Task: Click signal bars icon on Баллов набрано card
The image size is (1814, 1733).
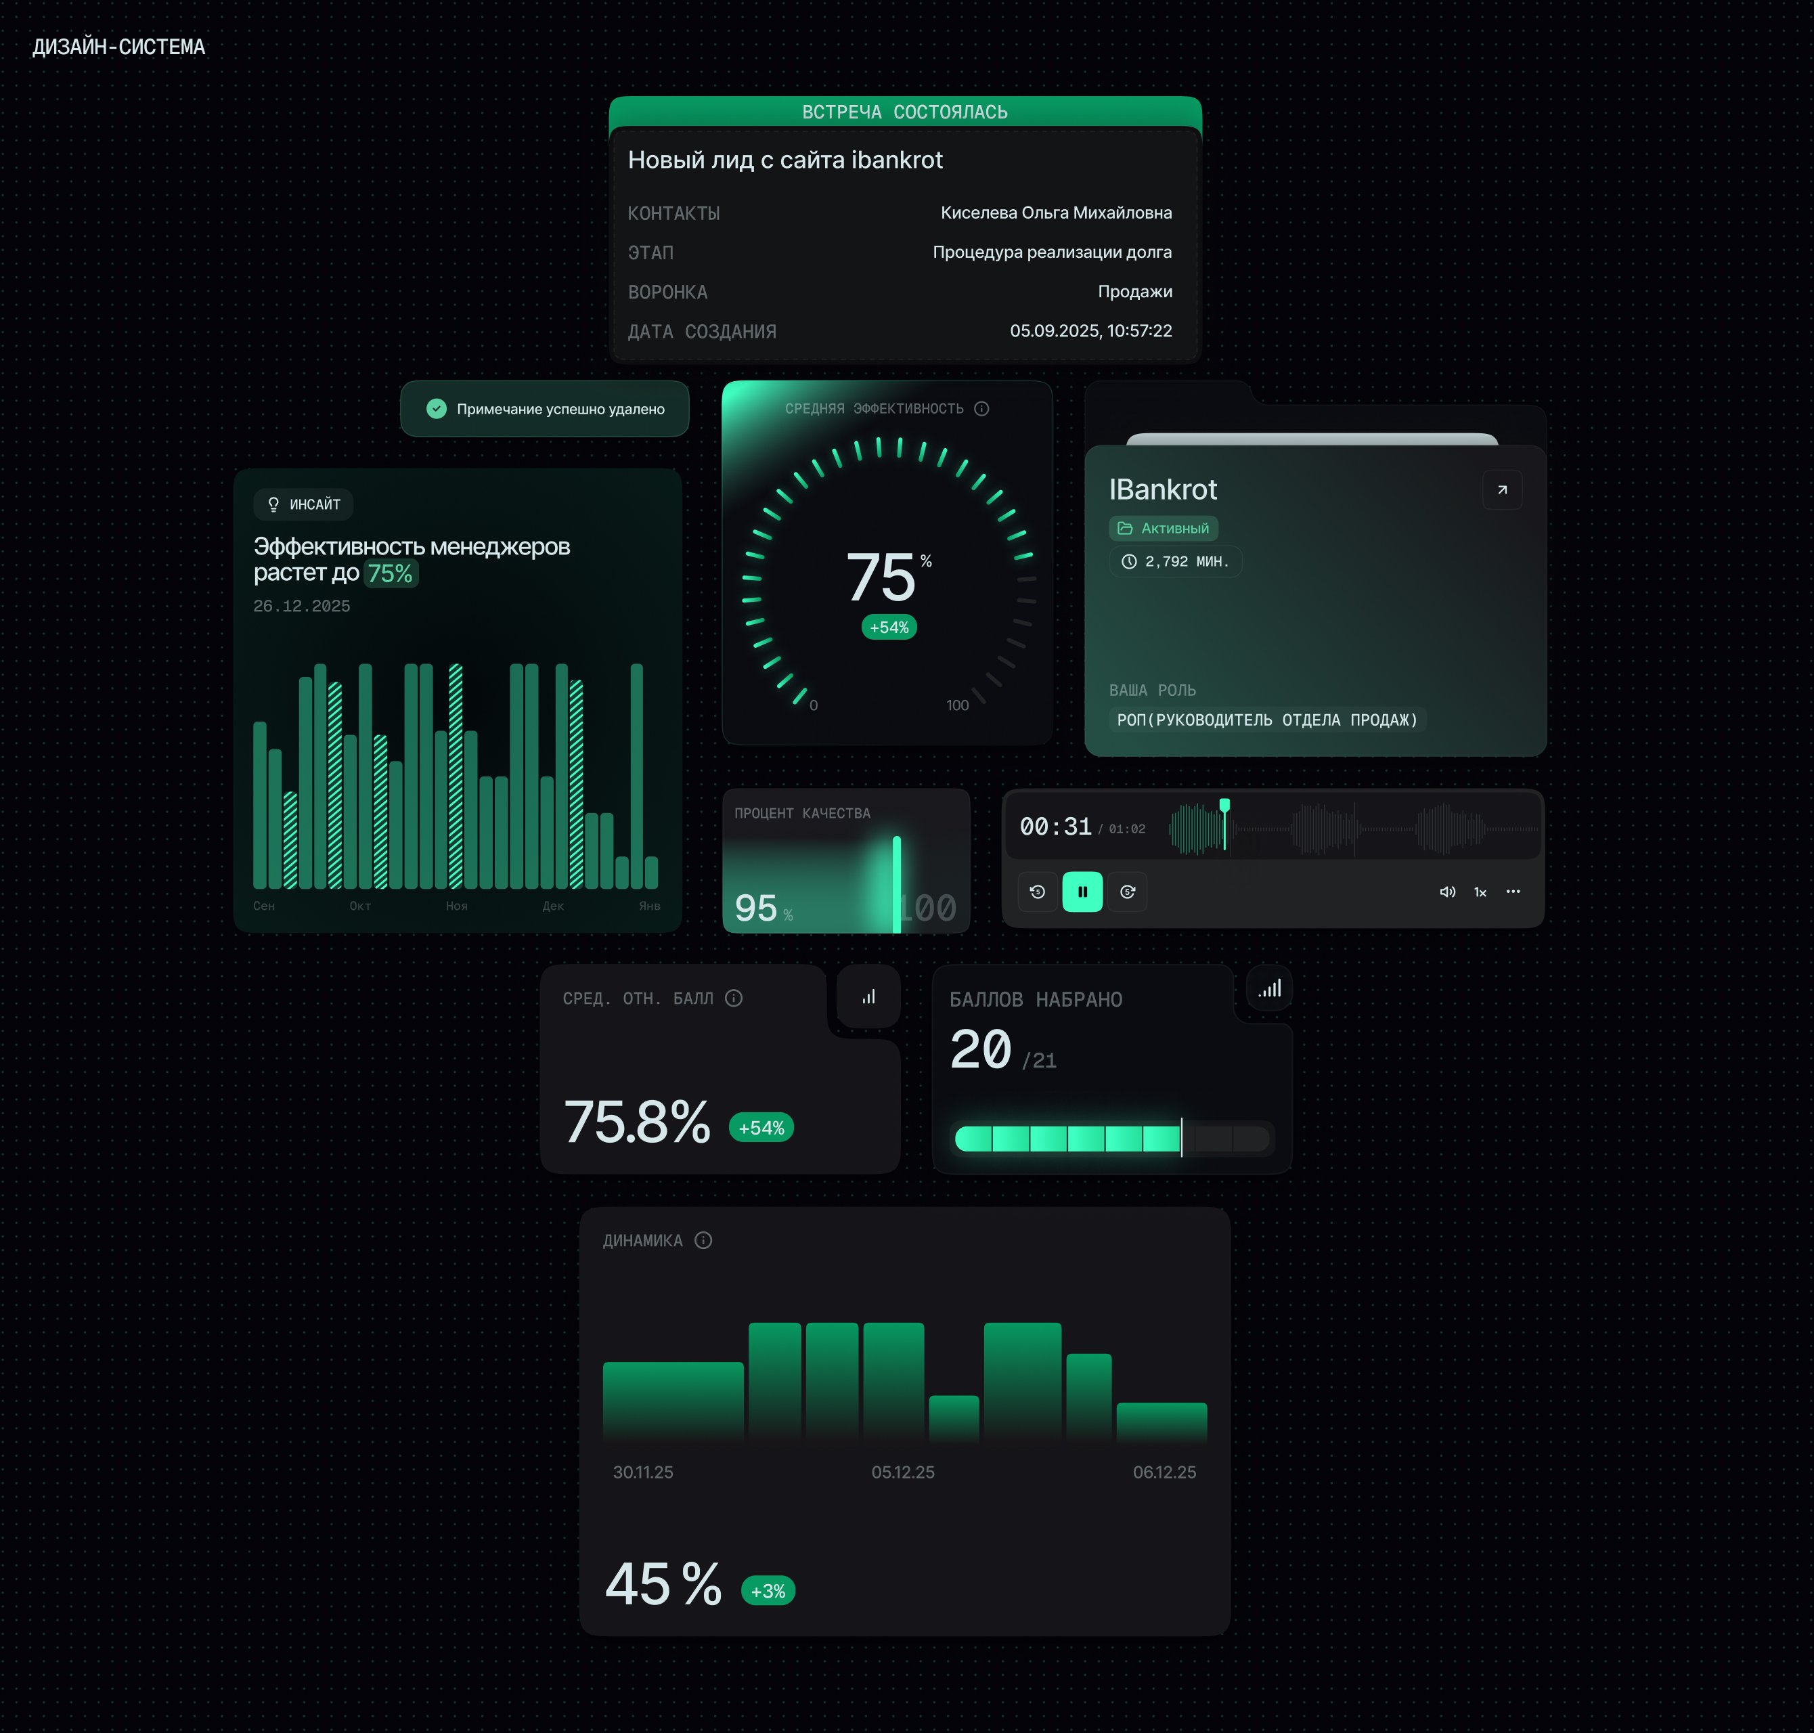Action: tap(1270, 988)
